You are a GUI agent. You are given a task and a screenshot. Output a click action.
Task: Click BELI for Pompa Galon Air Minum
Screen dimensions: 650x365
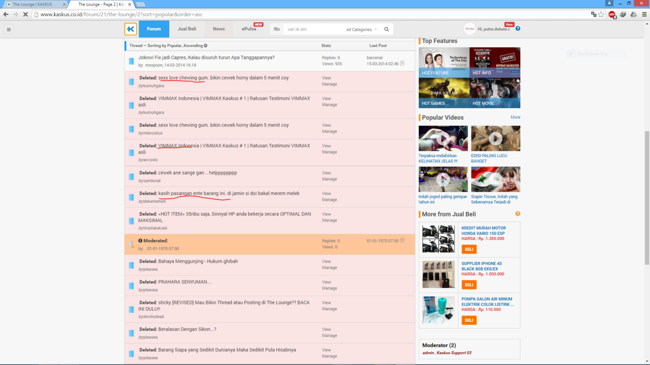pos(469,320)
